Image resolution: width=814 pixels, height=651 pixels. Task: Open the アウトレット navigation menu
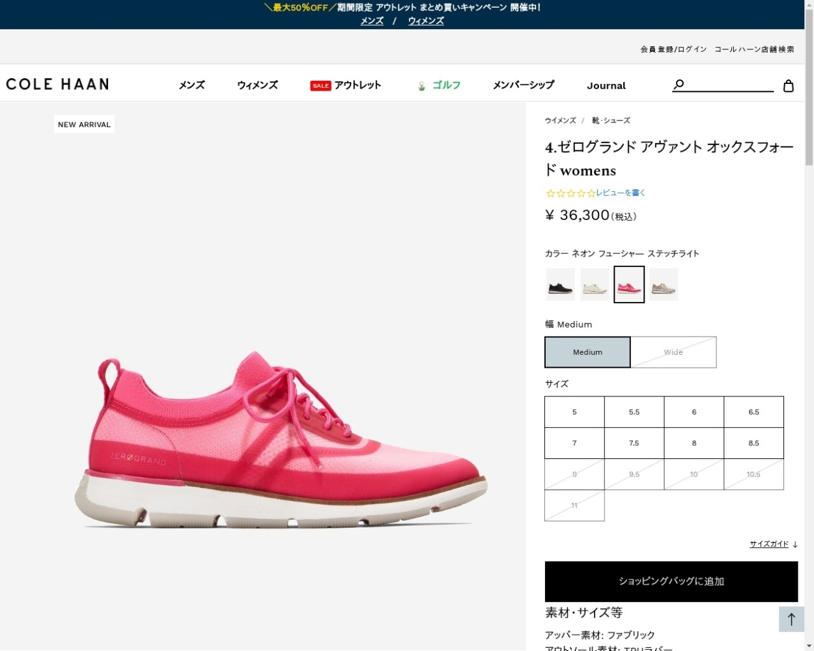click(358, 85)
